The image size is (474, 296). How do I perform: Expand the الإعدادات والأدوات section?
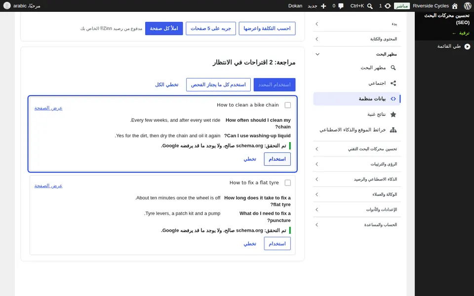(x=357, y=209)
